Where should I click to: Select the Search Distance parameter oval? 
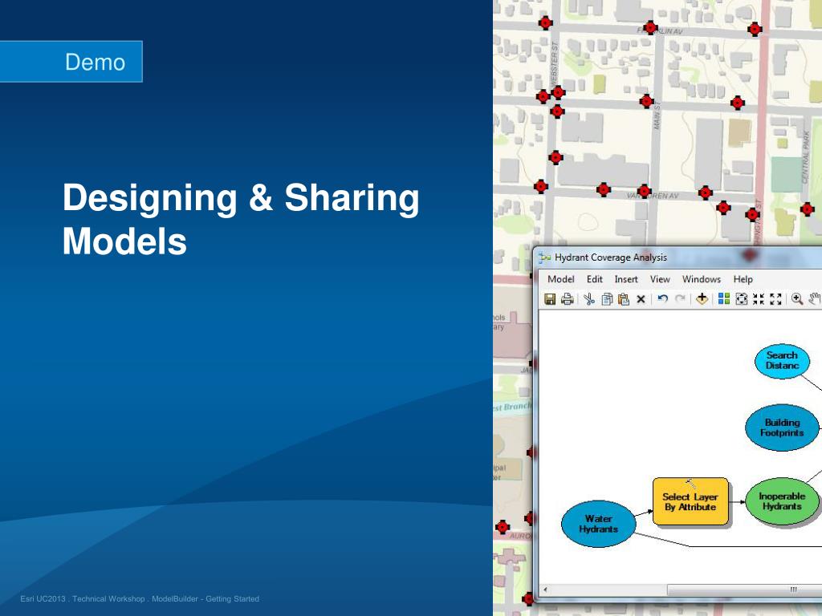coord(782,360)
